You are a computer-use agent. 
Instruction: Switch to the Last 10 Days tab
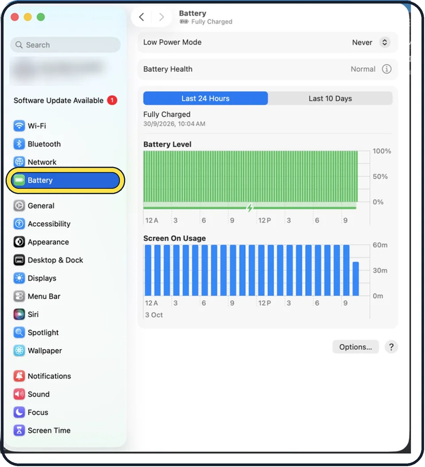(330, 98)
